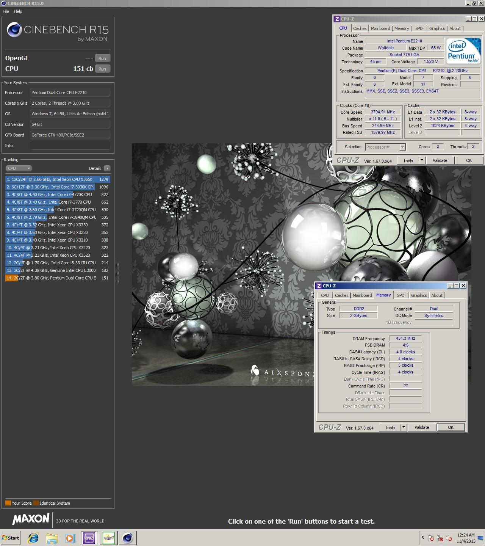The height and width of the screenshot is (546, 485).
Task: Select ranking row Xeon CPU X5650
Action: (58, 179)
